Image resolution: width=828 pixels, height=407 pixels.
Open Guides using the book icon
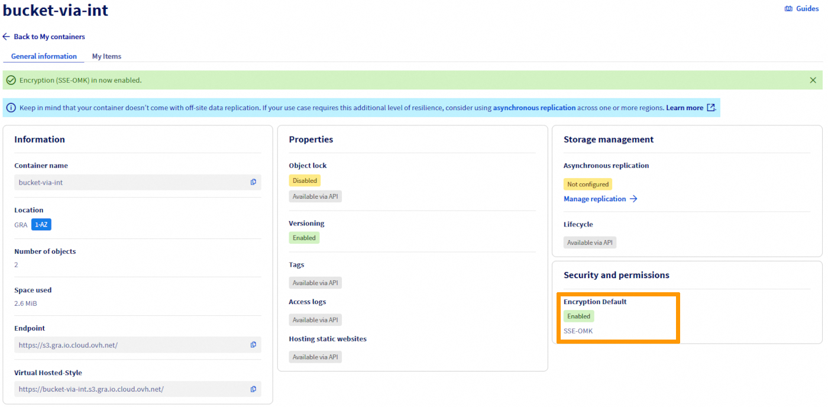[x=788, y=8]
